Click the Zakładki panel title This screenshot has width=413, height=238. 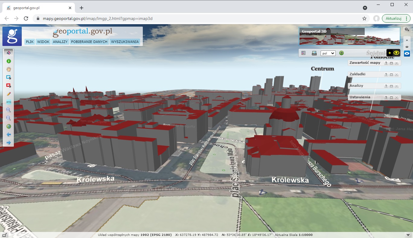click(357, 74)
